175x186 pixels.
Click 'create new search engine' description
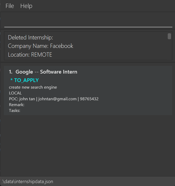tap(33, 87)
